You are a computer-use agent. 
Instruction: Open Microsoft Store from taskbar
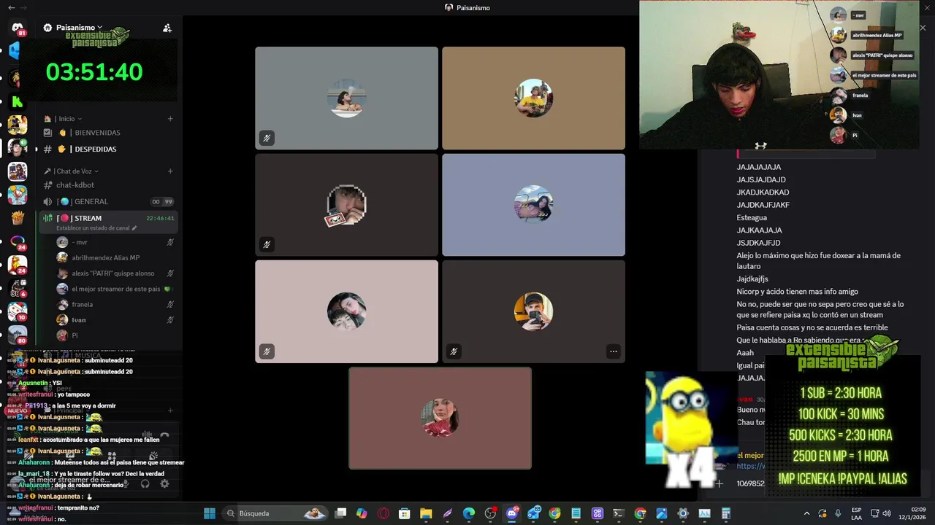coord(404,513)
